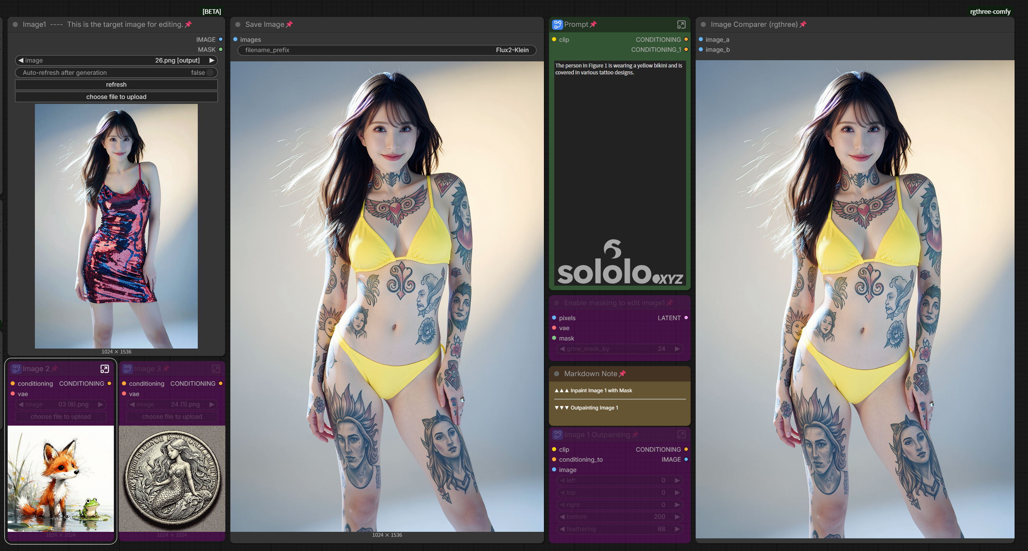This screenshot has height=551, width=1028.
Task: Click the Prompt node blue workflow icon
Action: tap(557, 25)
